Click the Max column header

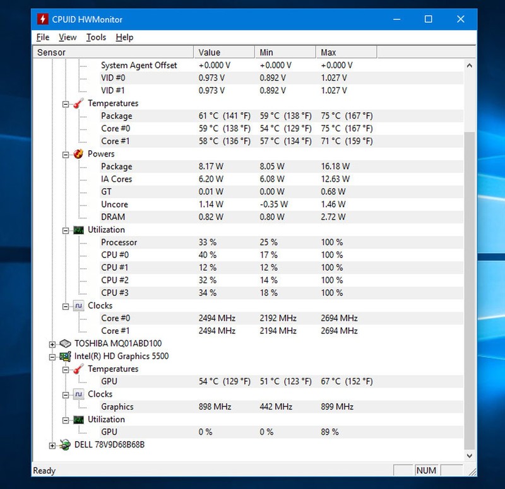tap(345, 52)
